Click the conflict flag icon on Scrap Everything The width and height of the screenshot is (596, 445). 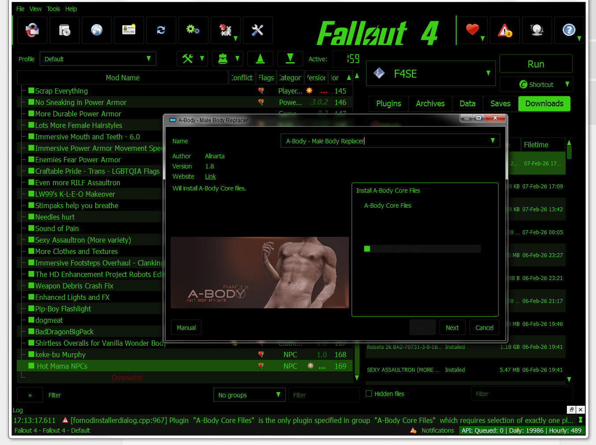[261, 91]
